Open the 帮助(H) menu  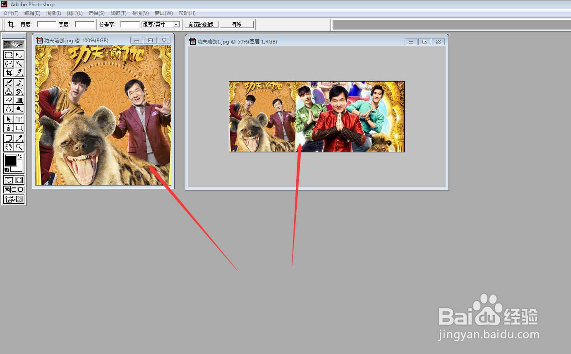point(187,13)
